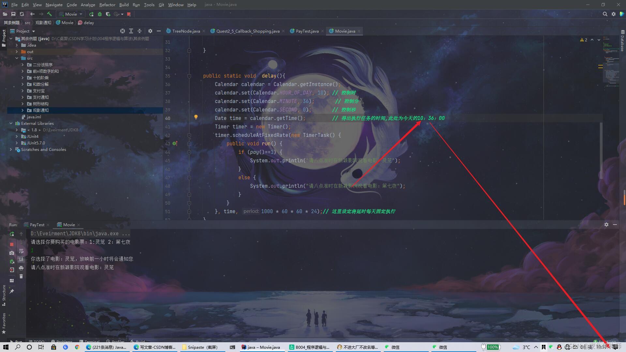
Task: Click the Expand All icon in Project panel
Action: click(x=131, y=31)
